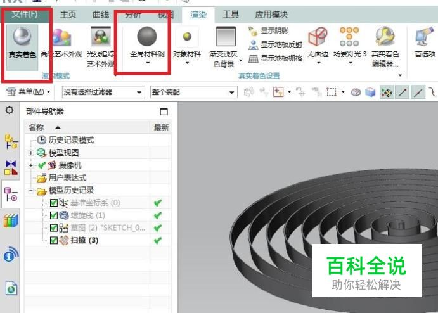Select User Expressions (用户表达式) folder
Image resolution: width=438 pixels, height=313 pixels.
tap(61, 178)
